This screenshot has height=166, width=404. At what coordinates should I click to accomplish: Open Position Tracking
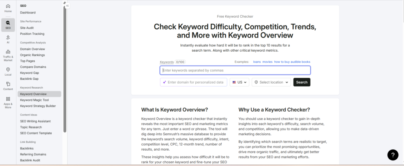(32, 34)
